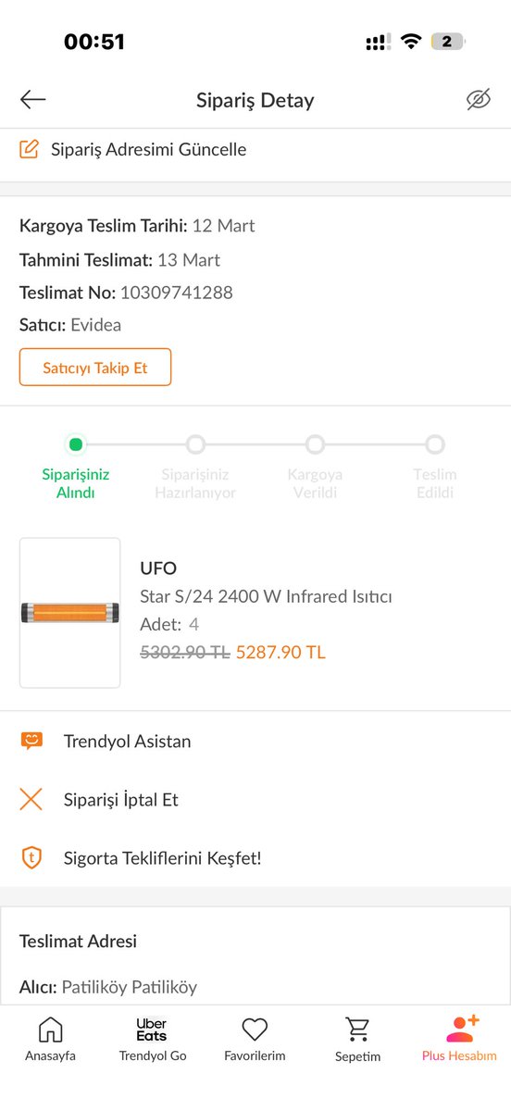Tap the orange X cancel icon
This screenshot has width=511, height=1111.
coord(31,799)
